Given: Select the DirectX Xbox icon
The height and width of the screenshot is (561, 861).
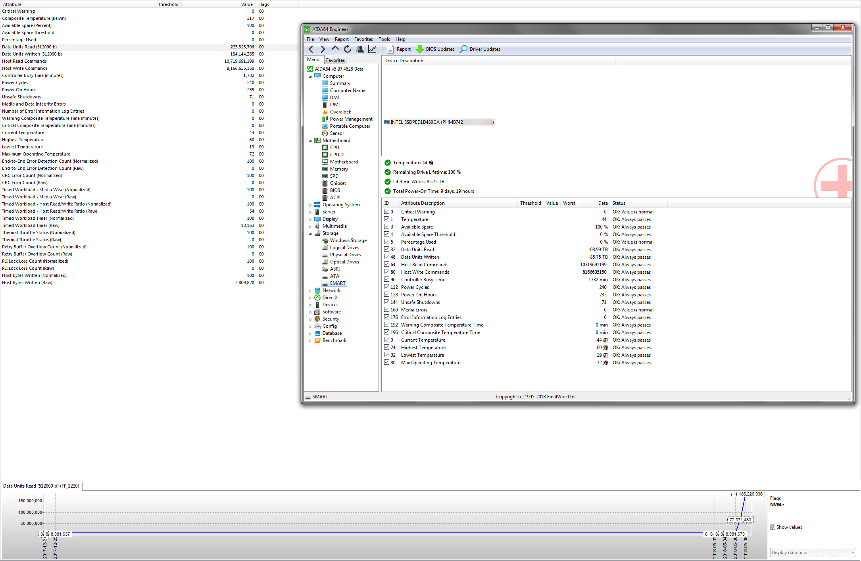Looking at the screenshot, I should (317, 298).
